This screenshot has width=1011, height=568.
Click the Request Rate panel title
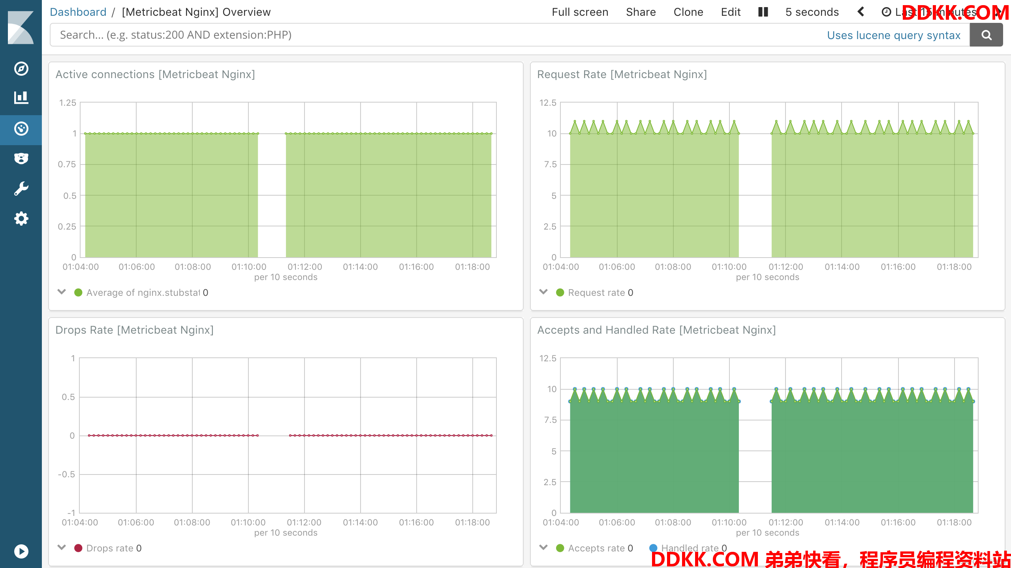point(622,75)
